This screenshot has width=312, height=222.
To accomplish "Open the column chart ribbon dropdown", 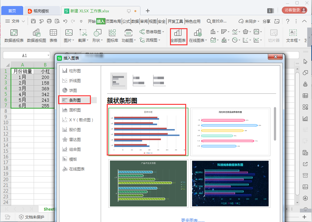I will coord(214,32).
